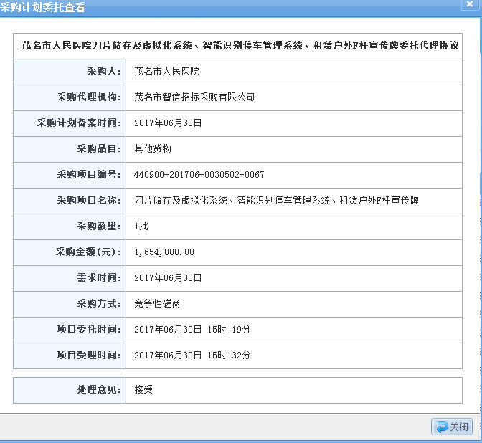Click the 处理意见 field label

(x=99, y=390)
